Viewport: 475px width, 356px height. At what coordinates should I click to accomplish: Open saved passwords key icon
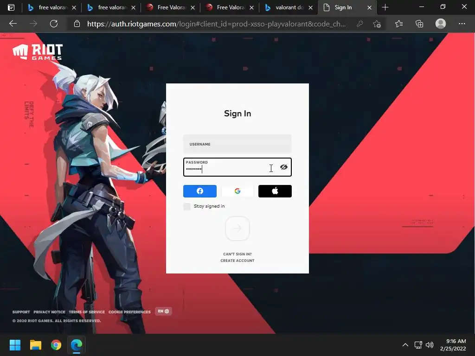click(x=359, y=24)
